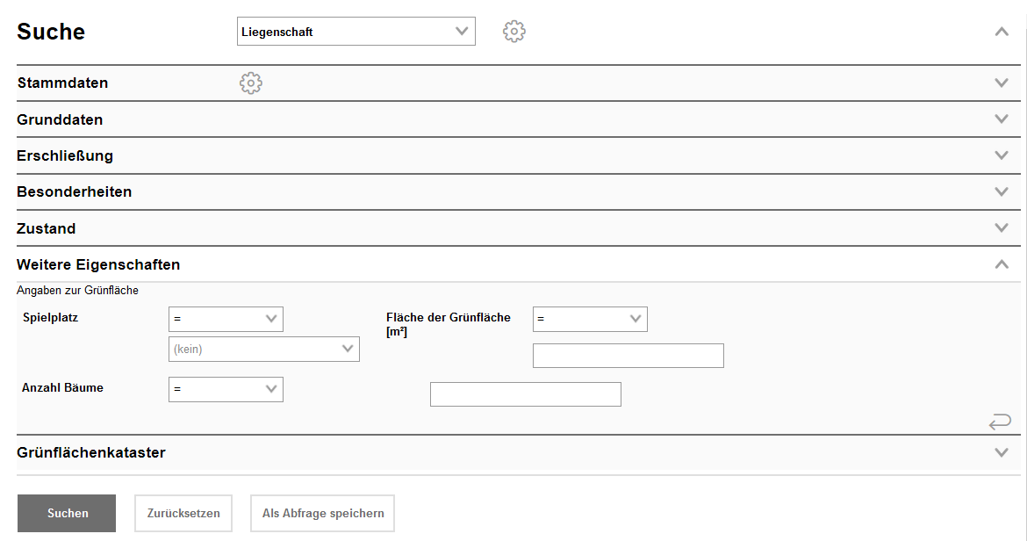Image resolution: width=1027 pixels, height=541 pixels.
Task: Expand the Zustand section
Action: [x=1002, y=228]
